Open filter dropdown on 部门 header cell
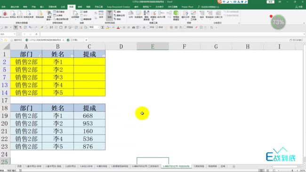Screen dimensions: 306x172 (40, 56)
